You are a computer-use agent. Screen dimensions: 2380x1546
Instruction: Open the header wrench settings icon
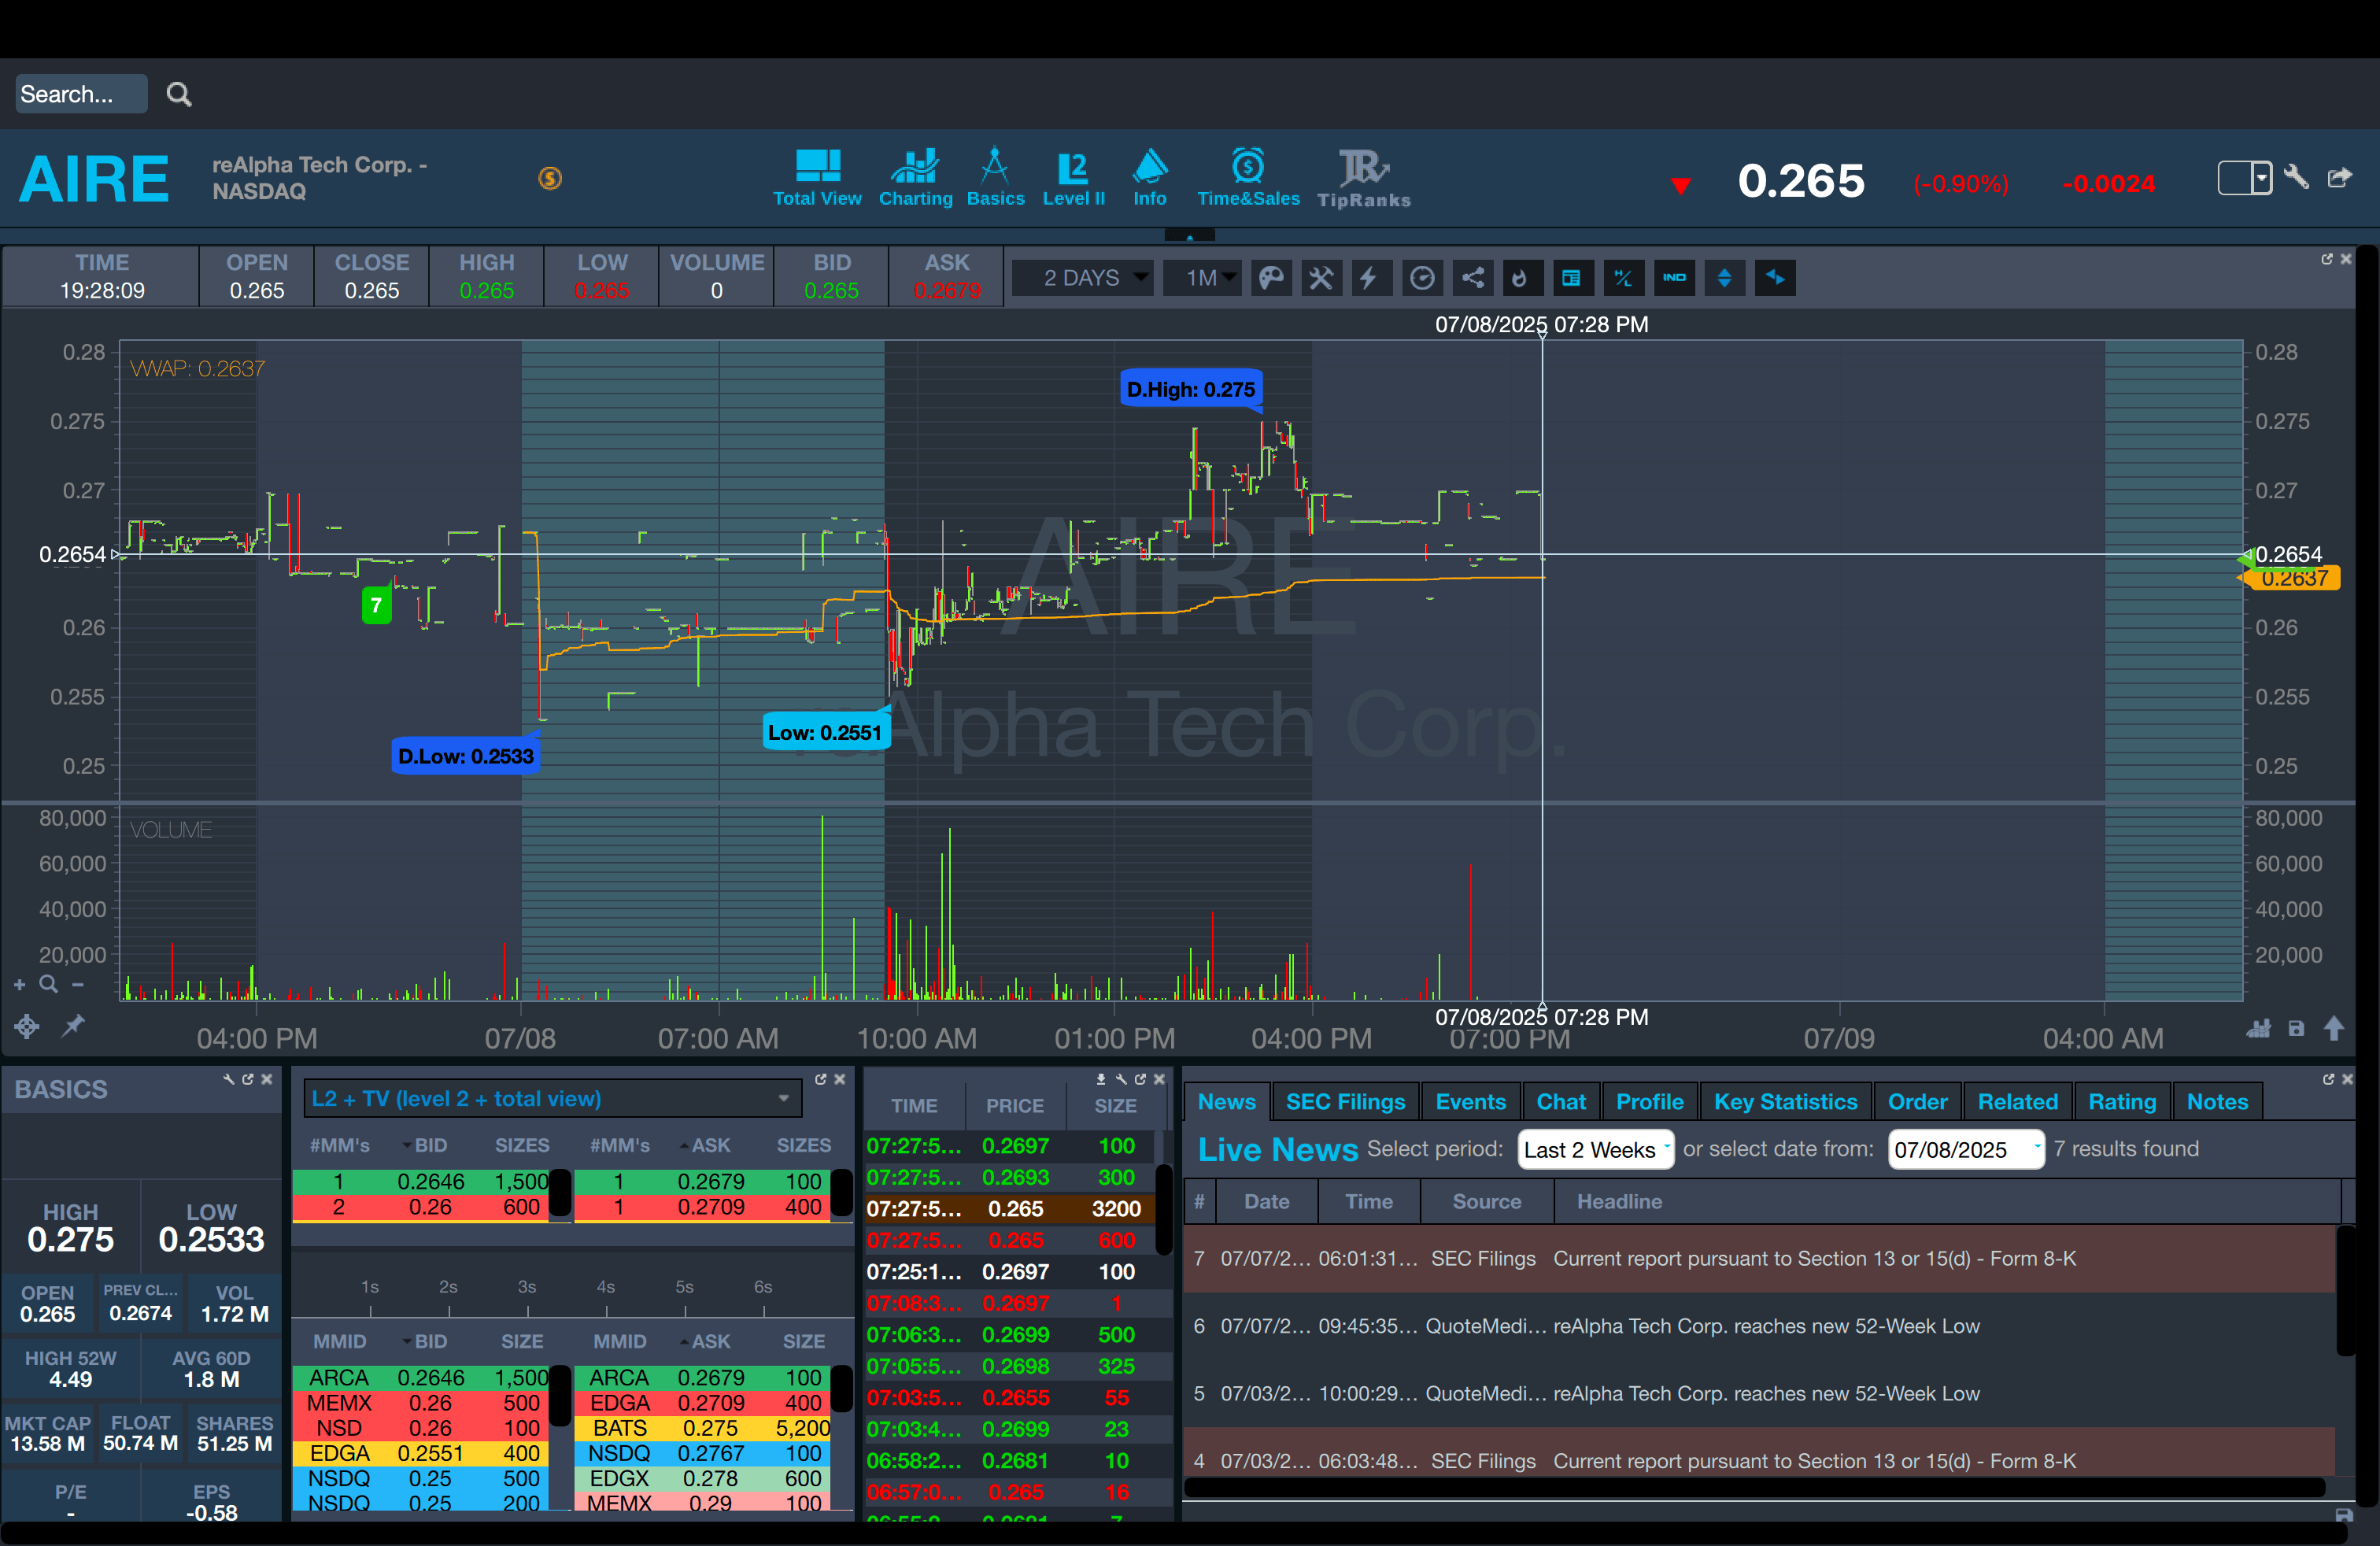[2296, 177]
